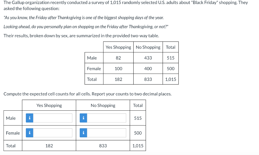Click the info icon beside Male Yes Shopping field
Viewport: 259px width, 155px height.
point(29,118)
